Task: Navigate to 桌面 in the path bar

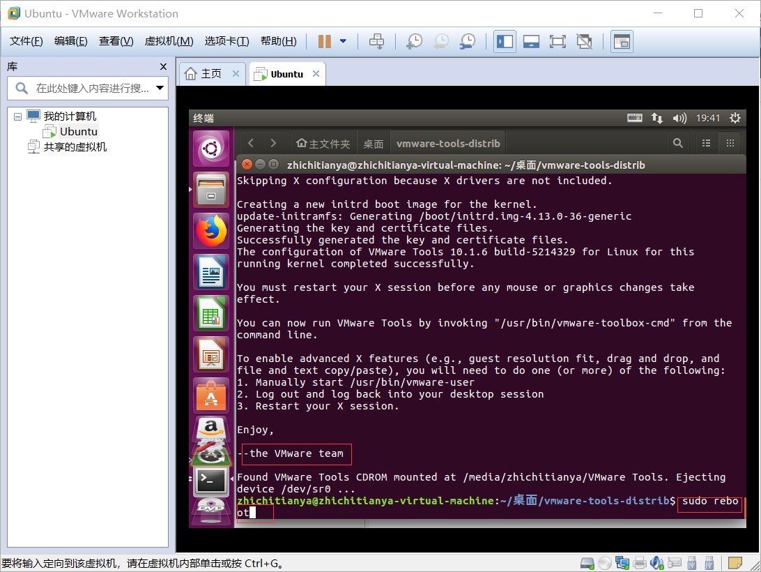Action: 374,144
